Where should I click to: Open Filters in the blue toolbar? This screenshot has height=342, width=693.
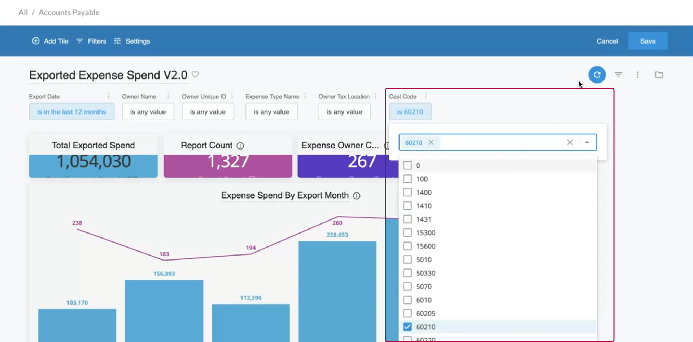[x=92, y=41]
